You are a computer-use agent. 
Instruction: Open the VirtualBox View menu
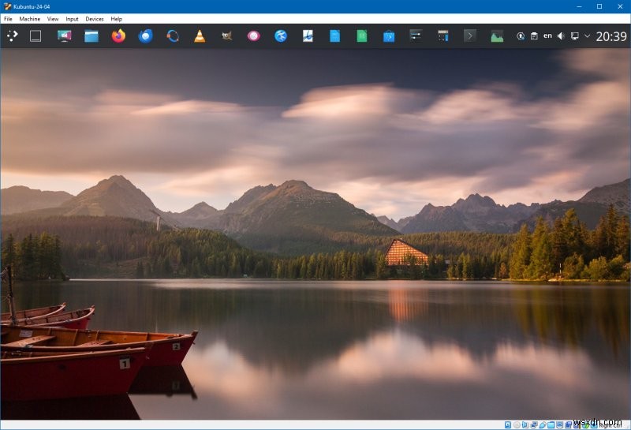53,19
